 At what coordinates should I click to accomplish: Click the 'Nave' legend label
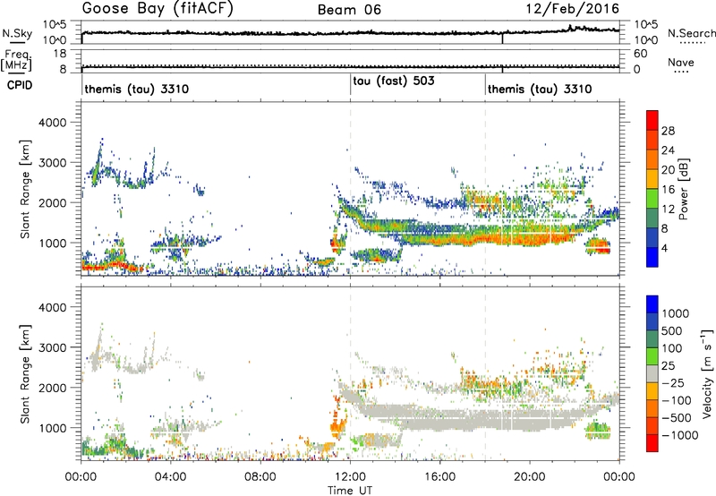(681, 63)
